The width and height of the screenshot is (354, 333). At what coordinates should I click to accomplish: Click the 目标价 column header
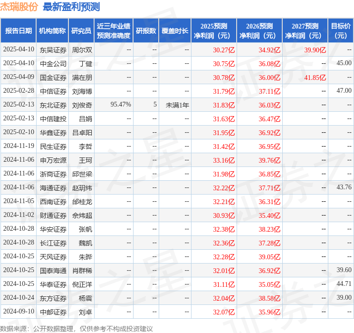pos(341,31)
